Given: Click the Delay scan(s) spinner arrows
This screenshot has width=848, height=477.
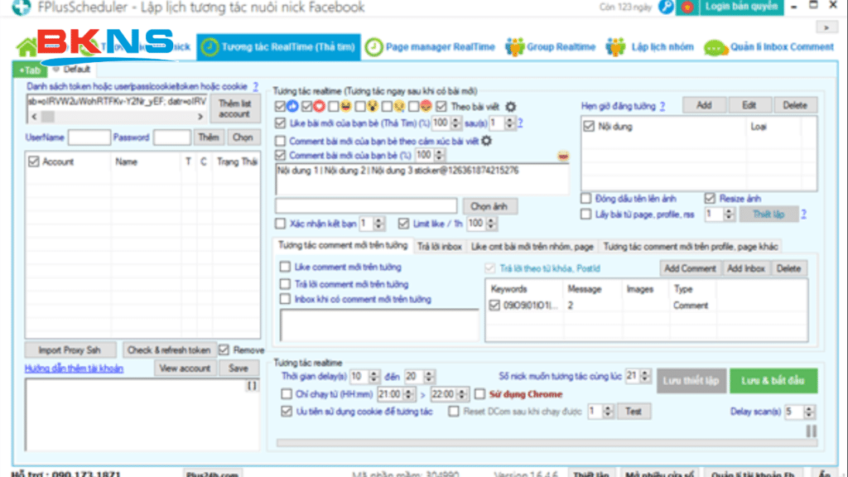Looking at the screenshot, I should pos(810,412).
